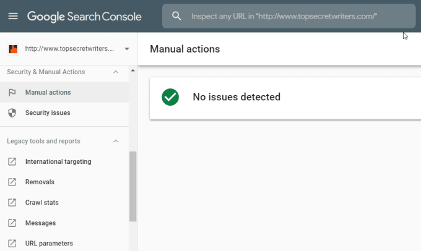Image resolution: width=421 pixels, height=251 pixels.
Task: Open the property selector dropdown arrow
Action: [x=126, y=48]
